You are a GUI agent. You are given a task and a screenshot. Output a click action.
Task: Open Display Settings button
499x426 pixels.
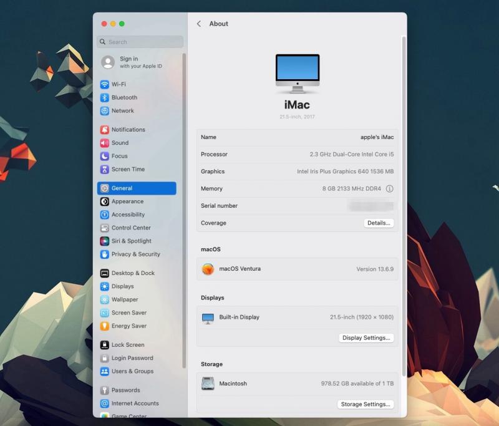click(366, 338)
